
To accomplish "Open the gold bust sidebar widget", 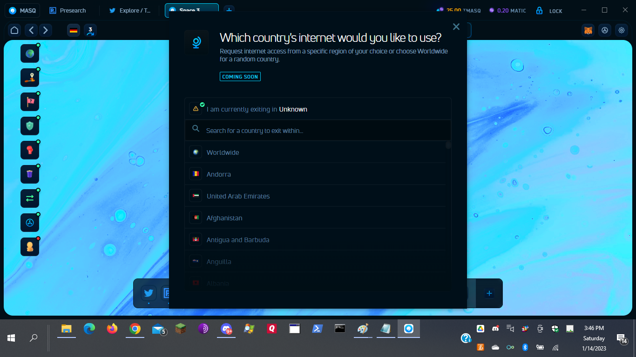I will click(30, 247).
